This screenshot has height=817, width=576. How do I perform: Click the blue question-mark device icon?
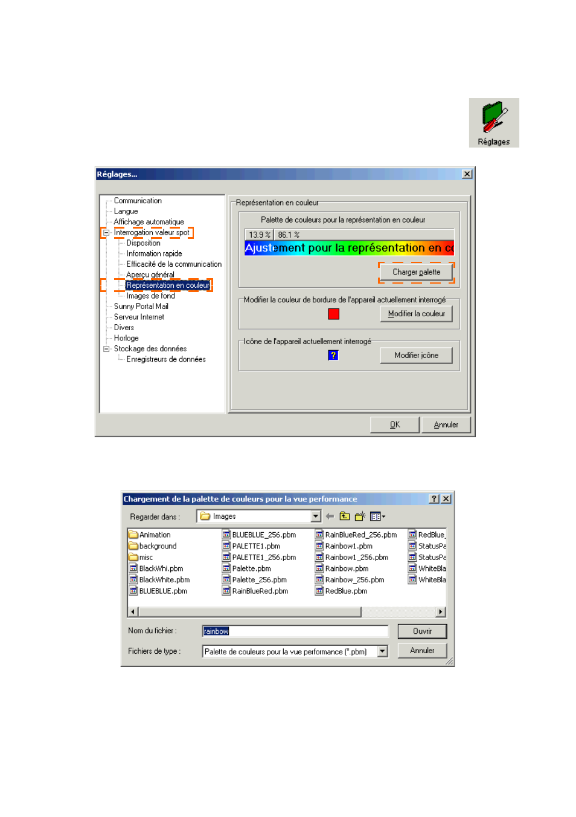(x=333, y=355)
